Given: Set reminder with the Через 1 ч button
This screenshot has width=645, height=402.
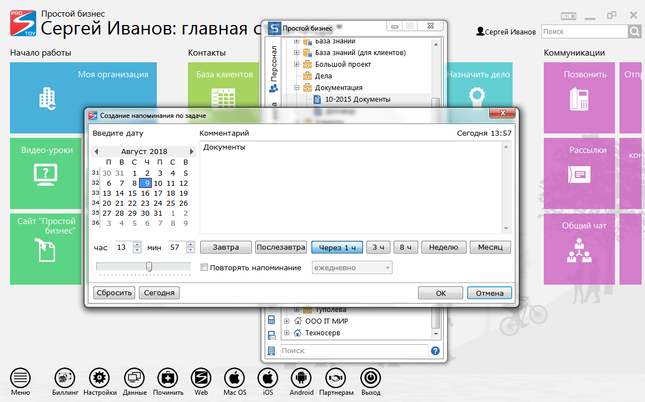Looking at the screenshot, I should [338, 247].
